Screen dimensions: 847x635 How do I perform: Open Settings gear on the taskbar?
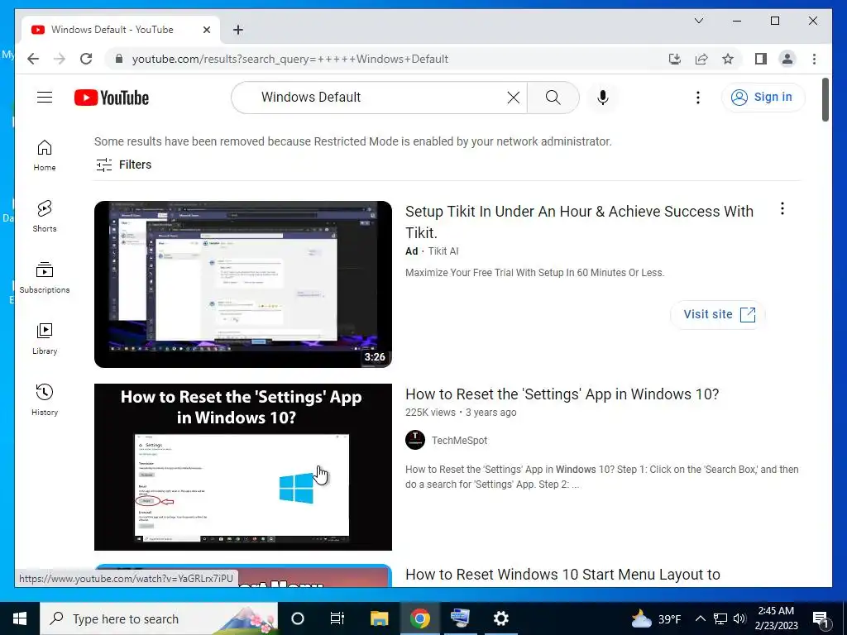click(500, 618)
